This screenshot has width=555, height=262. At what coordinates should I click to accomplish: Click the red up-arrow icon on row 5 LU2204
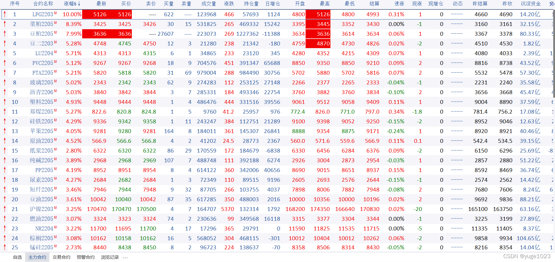pos(5,53)
